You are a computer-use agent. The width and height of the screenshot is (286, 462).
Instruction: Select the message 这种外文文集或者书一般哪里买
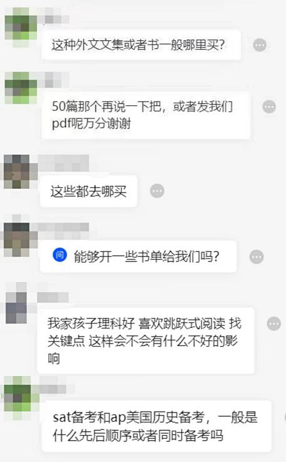click(x=141, y=45)
